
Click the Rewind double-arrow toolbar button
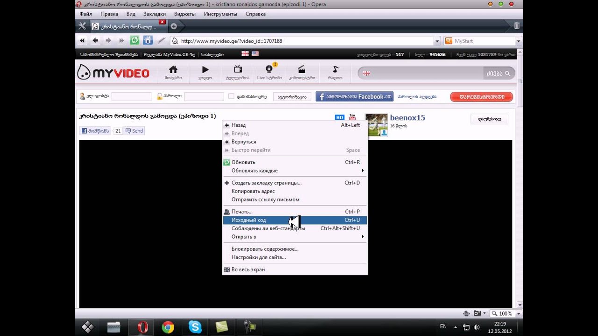coord(82,41)
